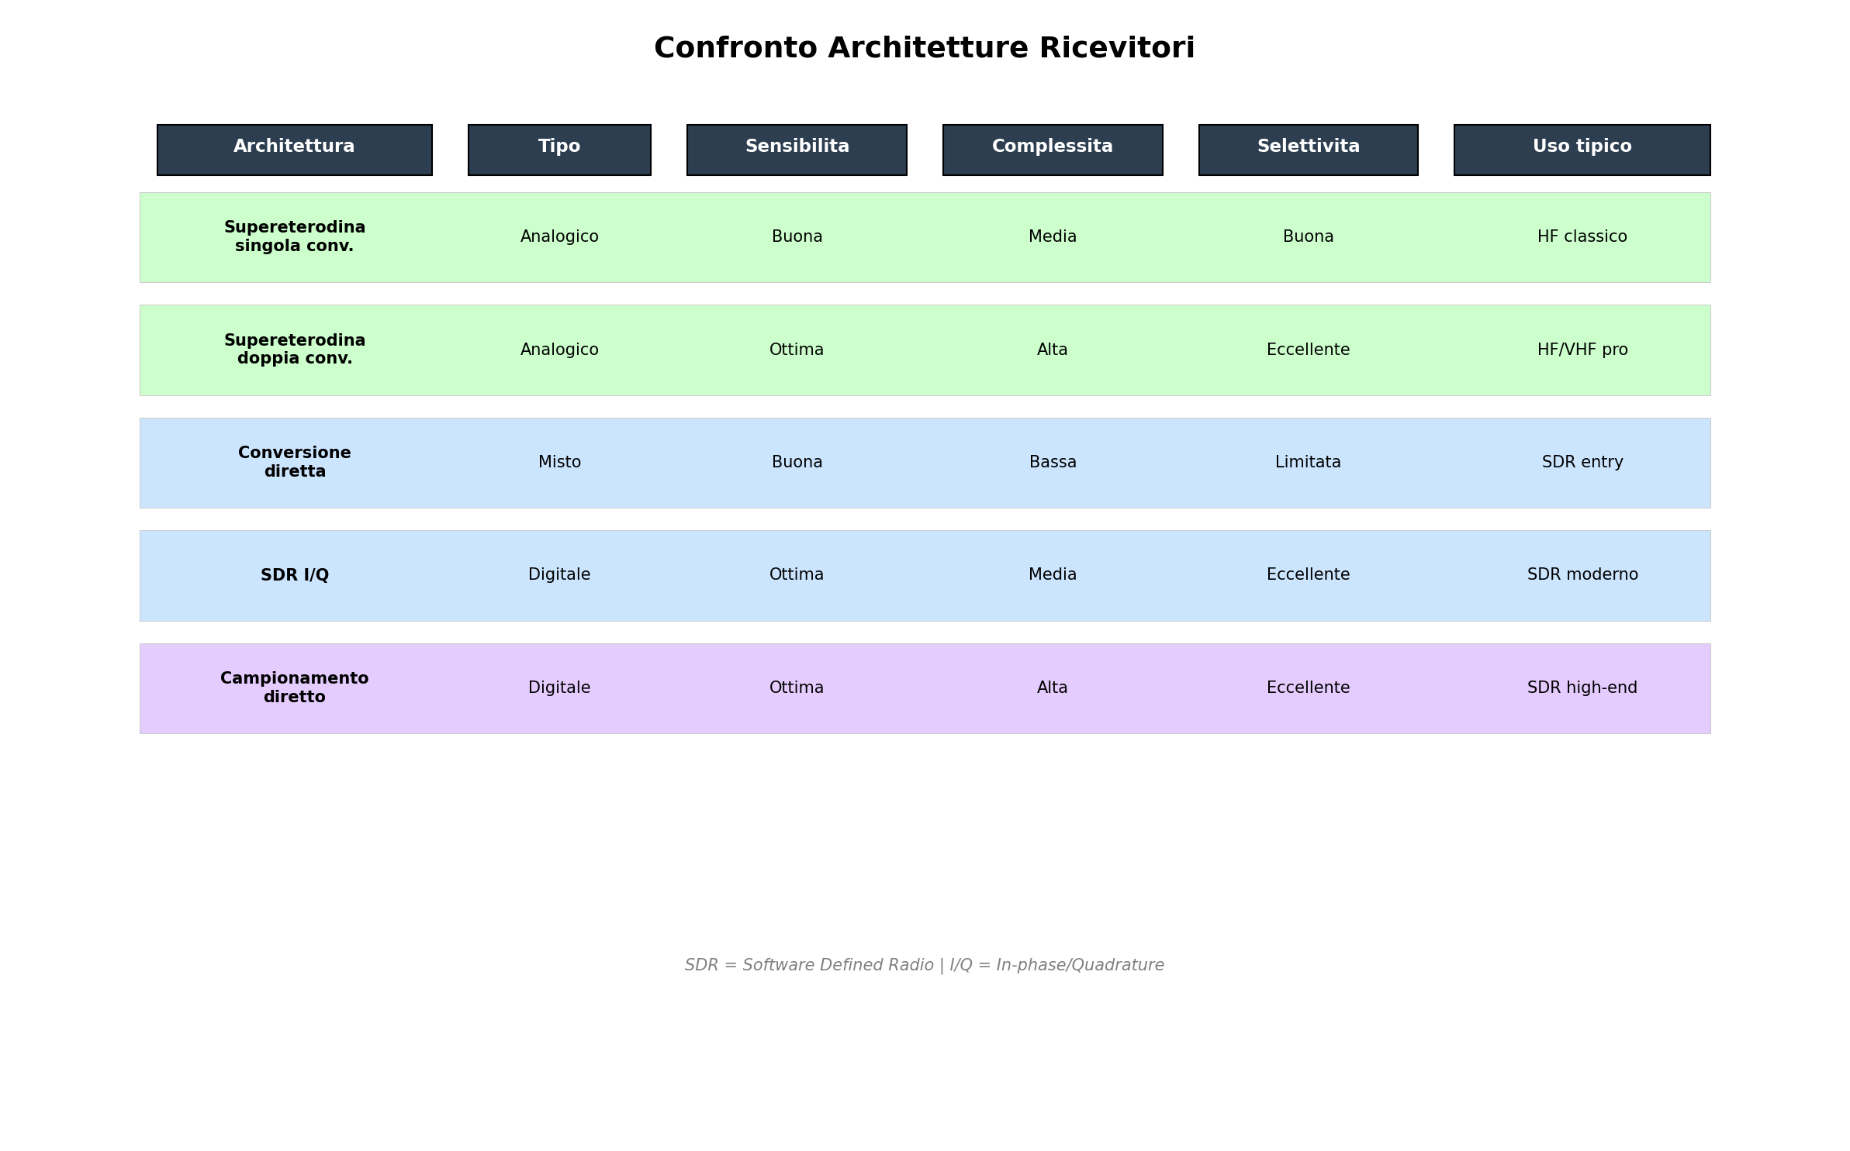Screen dimensions: 1850x1151
Task: Click the title Confronto Architetture Ricevitori
Action: (925, 47)
